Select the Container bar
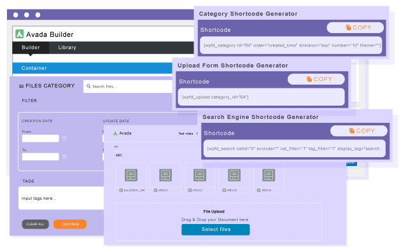This screenshot has width=401, height=252. click(92, 68)
